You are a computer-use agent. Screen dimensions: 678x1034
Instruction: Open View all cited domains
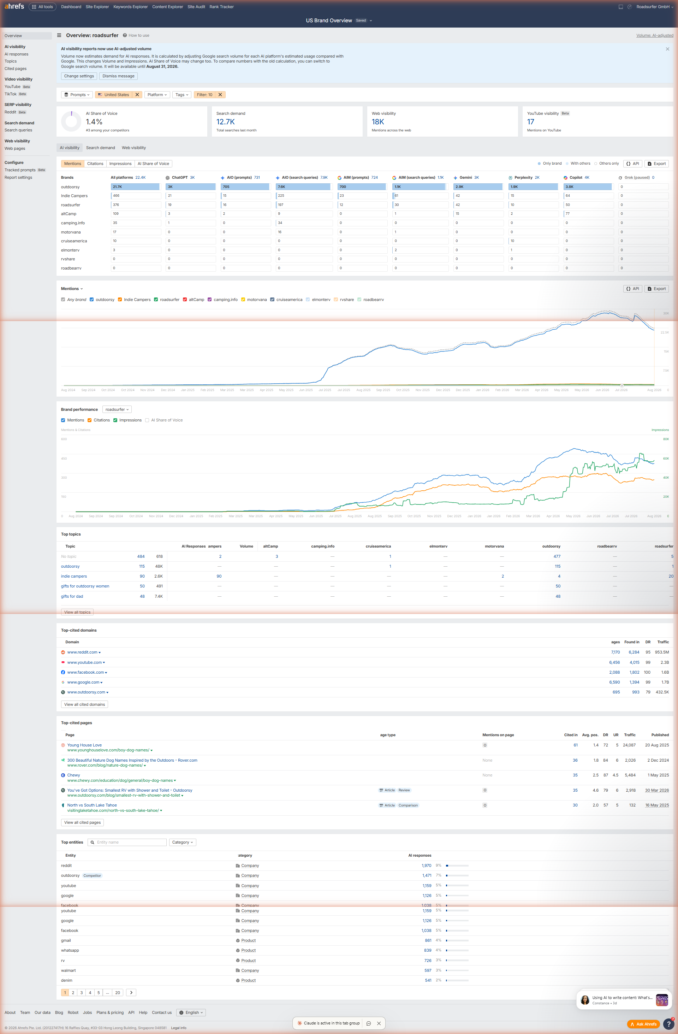(x=85, y=704)
